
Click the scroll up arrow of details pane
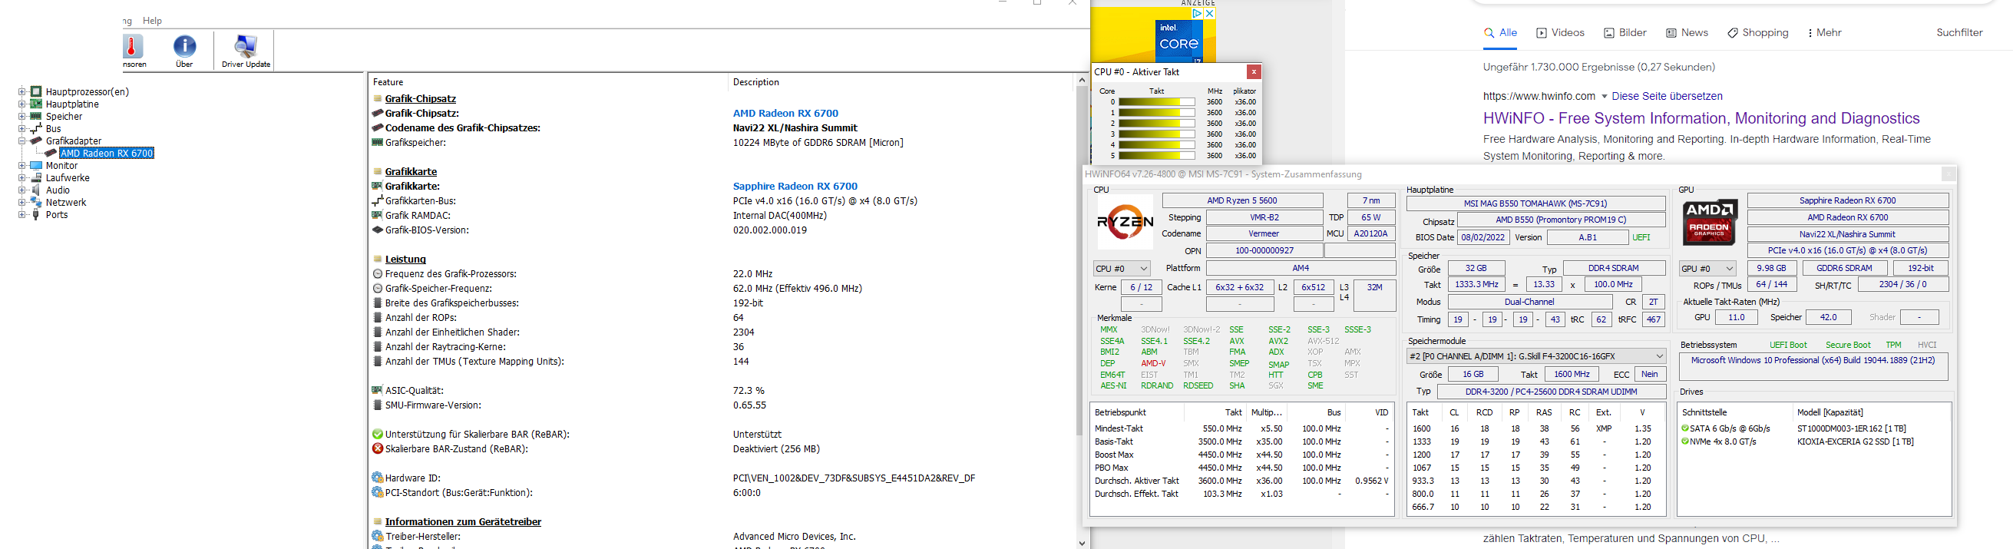coord(1082,80)
